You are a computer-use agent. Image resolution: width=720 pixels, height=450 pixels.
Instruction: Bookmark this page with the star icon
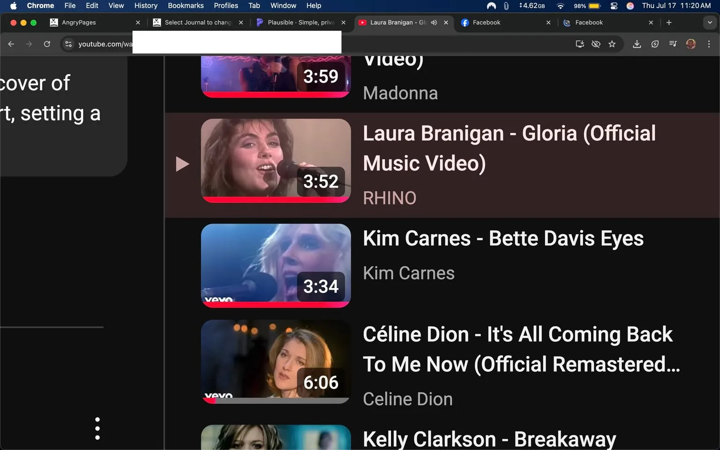point(612,44)
